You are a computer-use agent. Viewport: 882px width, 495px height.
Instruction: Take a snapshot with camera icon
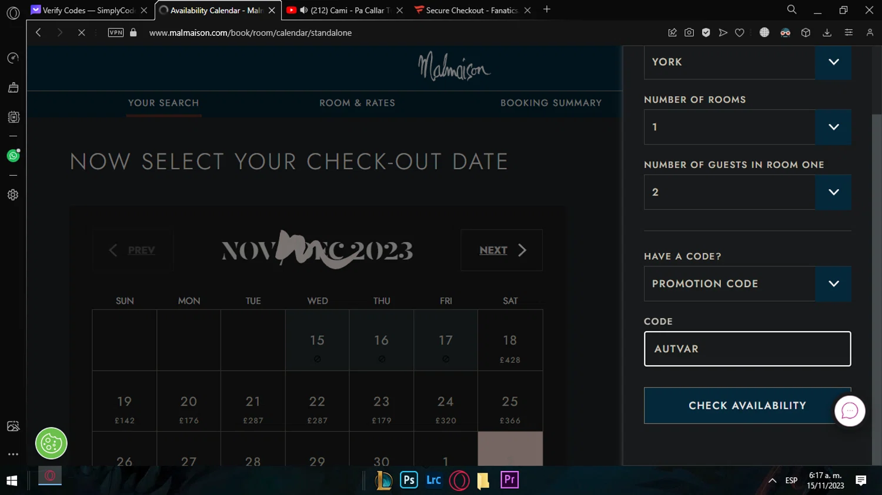click(689, 33)
